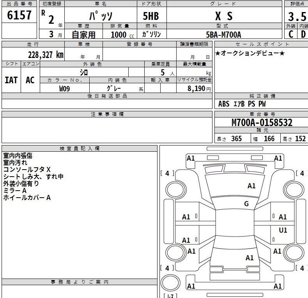Screen dimensions: 308x298
Task: Click inspector note ホイールカバー A
Action: point(27,197)
